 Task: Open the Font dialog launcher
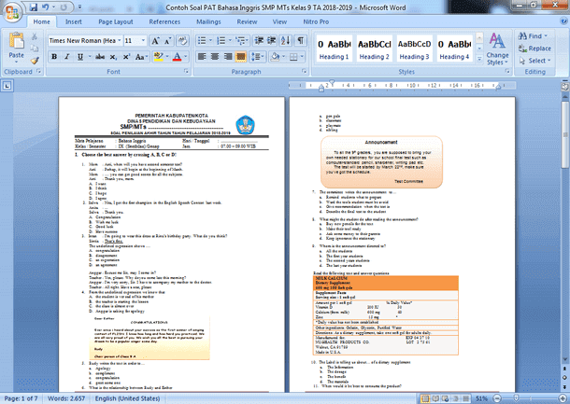[x=186, y=71]
